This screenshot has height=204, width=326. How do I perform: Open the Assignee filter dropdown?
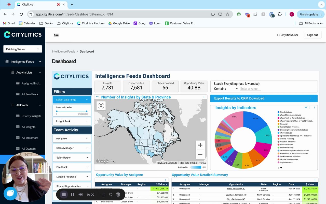[x=72, y=138]
